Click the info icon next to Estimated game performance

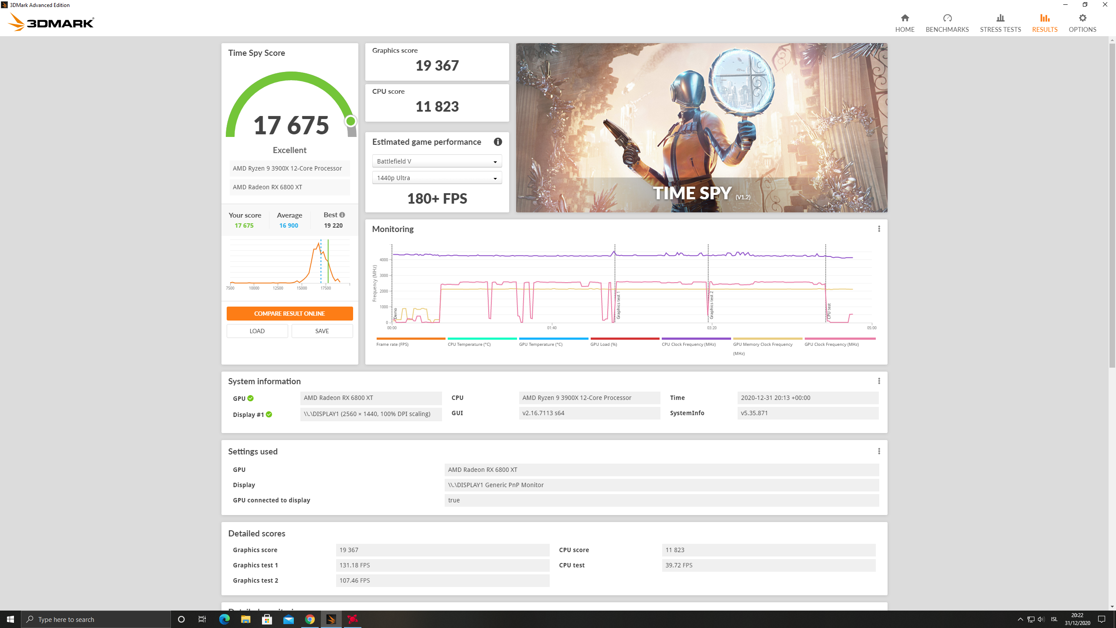pyautogui.click(x=497, y=142)
